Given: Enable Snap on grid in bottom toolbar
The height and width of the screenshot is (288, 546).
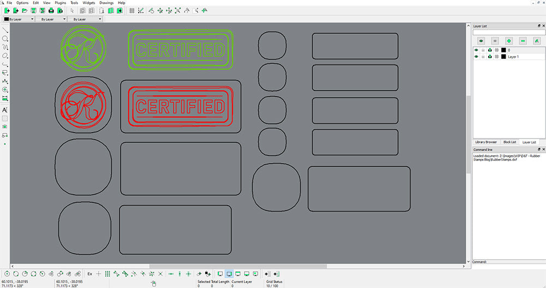Looking at the screenshot, I should point(108,273).
